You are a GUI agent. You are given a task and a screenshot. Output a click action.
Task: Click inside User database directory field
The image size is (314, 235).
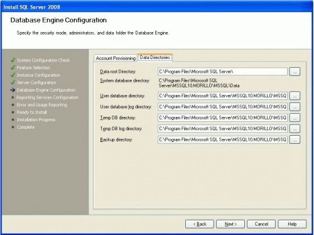(x=222, y=96)
